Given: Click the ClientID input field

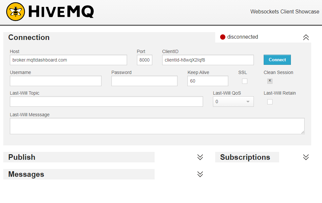Looking at the screenshot, I should pyautogui.click(x=208, y=60).
